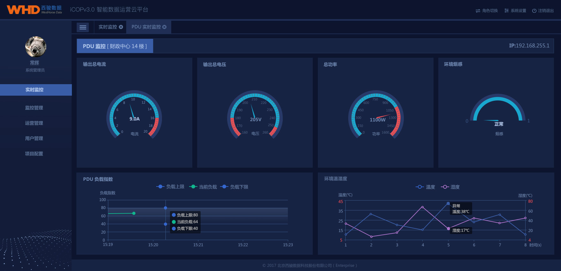Image resolution: width=561 pixels, height=271 pixels.
Task: Click the WHD 西骏数据 logo
Action: (x=34, y=10)
